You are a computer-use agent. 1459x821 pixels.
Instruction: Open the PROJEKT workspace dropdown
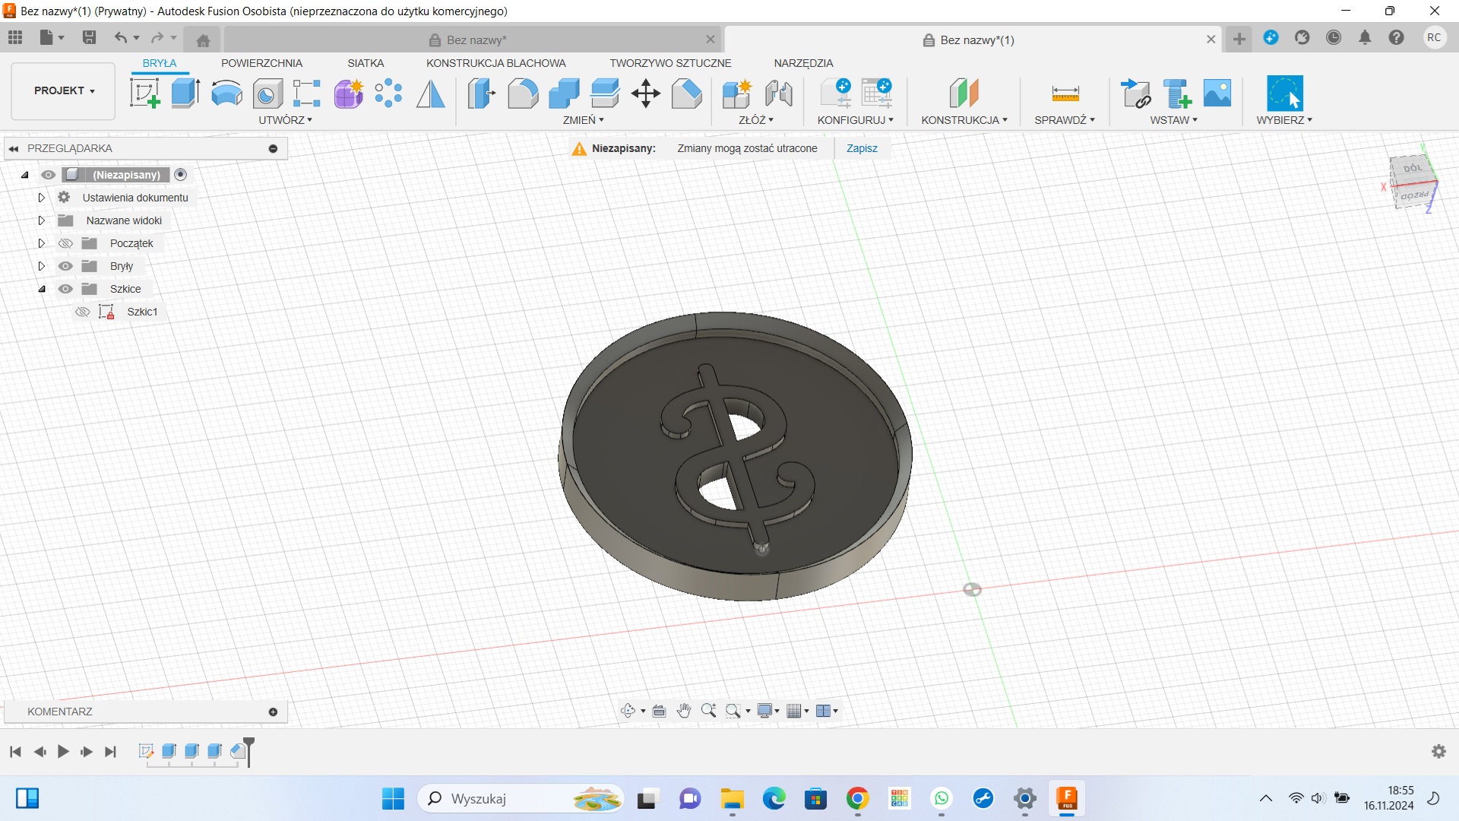pyautogui.click(x=64, y=91)
